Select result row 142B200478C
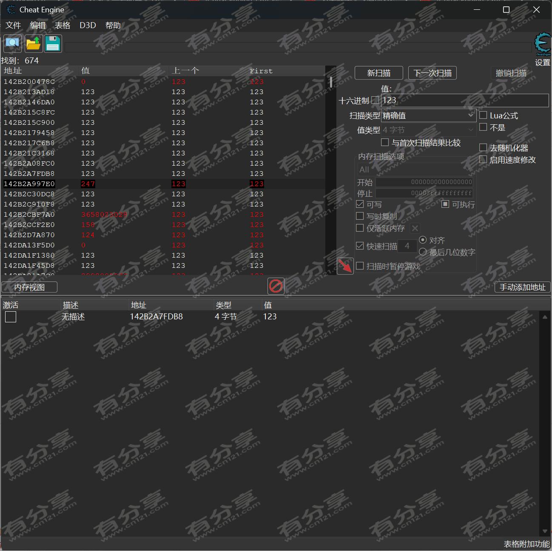Viewport: 552px width, 551px height. (x=163, y=82)
